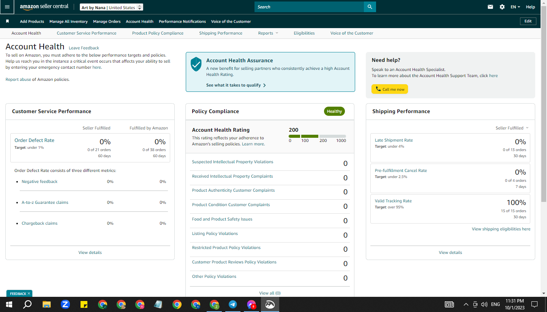Image resolution: width=547 pixels, height=312 pixels.
Task: View details under Shipping Performance
Action: (451, 252)
